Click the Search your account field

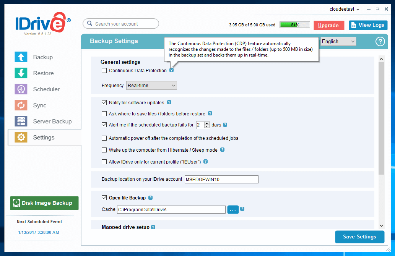(121, 24)
